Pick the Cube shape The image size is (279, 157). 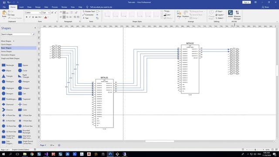point(22,110)
